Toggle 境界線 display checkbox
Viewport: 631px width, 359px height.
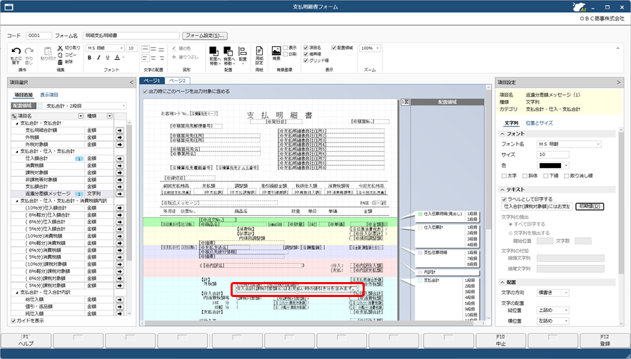pyautogui.click(x=306, y=54)
